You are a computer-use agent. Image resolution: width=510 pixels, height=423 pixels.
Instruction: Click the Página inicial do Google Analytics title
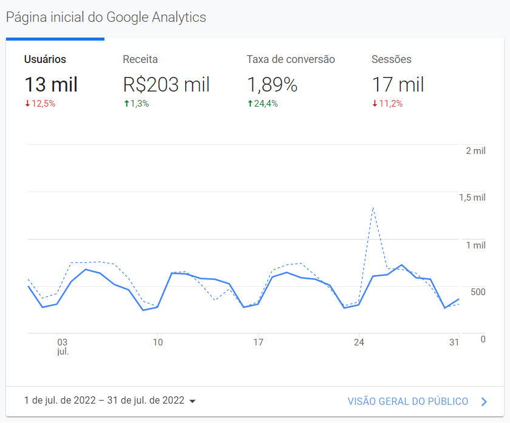pos(106,17)
